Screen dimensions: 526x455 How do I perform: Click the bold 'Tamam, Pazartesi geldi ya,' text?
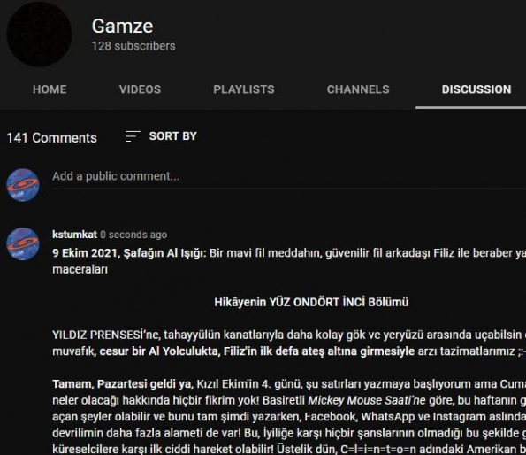pos(123,384)
